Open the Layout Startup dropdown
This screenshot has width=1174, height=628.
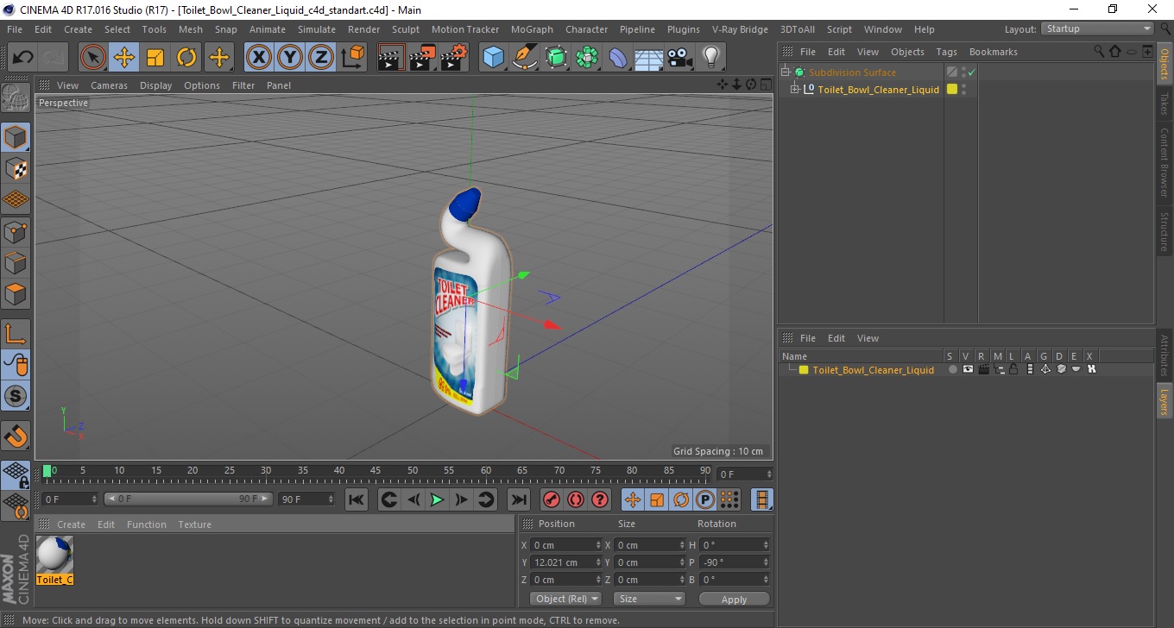[1098, 28]
